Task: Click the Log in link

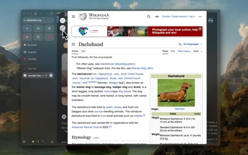Action: coord(192,17)
